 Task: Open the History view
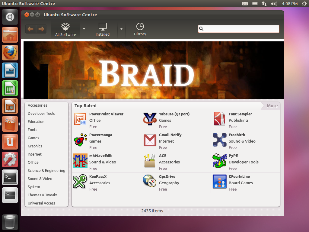pyautogui.click(x=140, y=29)
